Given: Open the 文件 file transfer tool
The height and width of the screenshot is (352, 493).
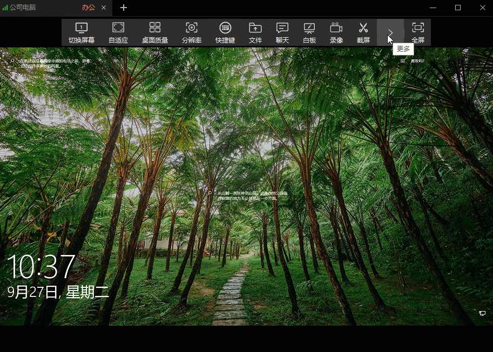Looking at the screenshot, I should 255,33.
